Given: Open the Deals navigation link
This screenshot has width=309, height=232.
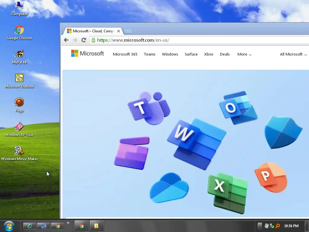Looking at the screenshot, I should (x=225, y=54).
